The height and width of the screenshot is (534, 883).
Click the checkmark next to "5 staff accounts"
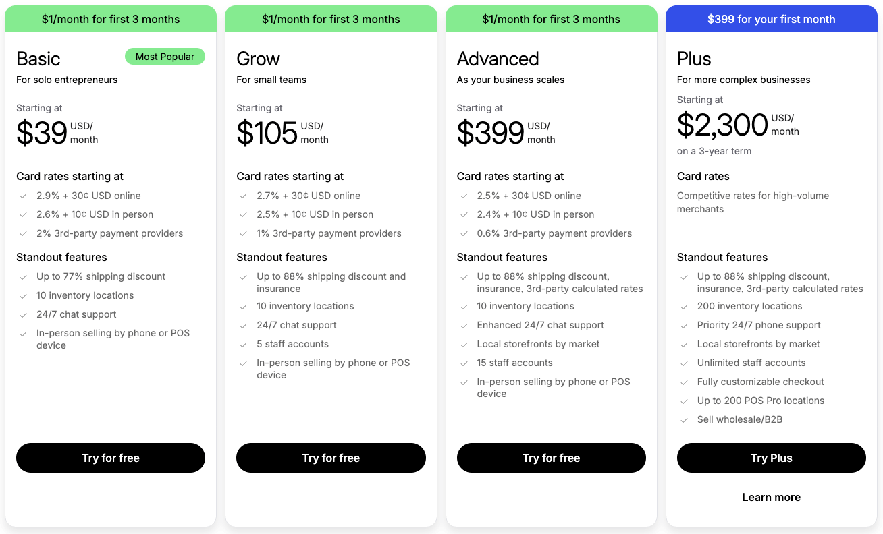click(x=244, y=344)
